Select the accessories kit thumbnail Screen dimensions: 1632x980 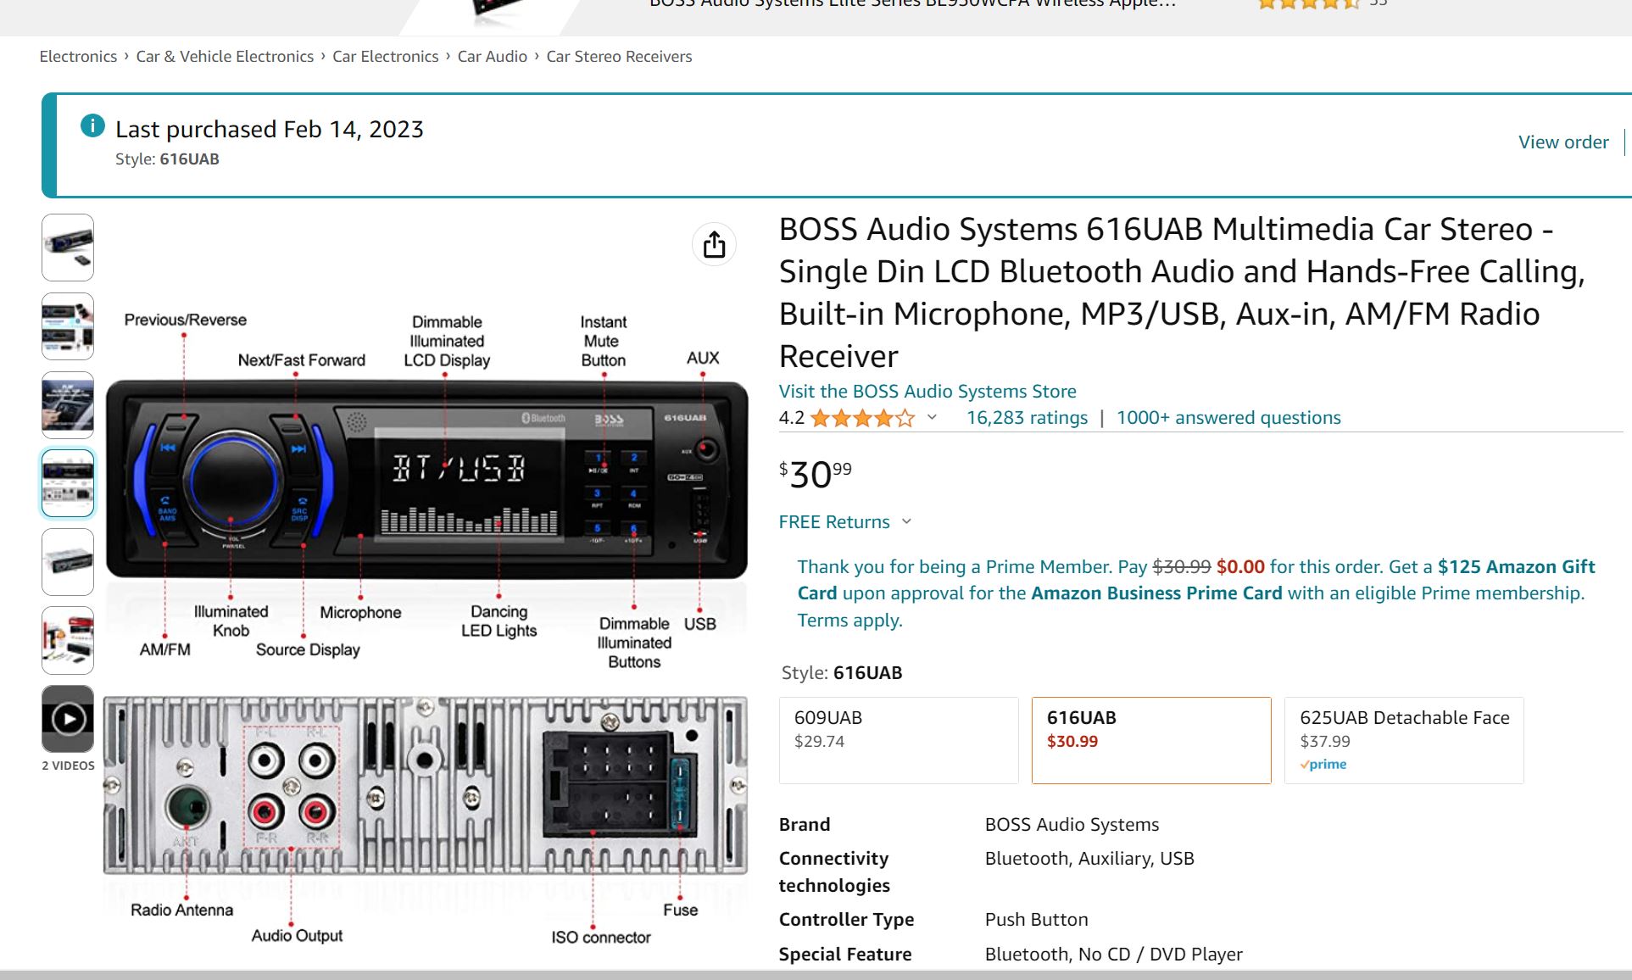(68, 640)
